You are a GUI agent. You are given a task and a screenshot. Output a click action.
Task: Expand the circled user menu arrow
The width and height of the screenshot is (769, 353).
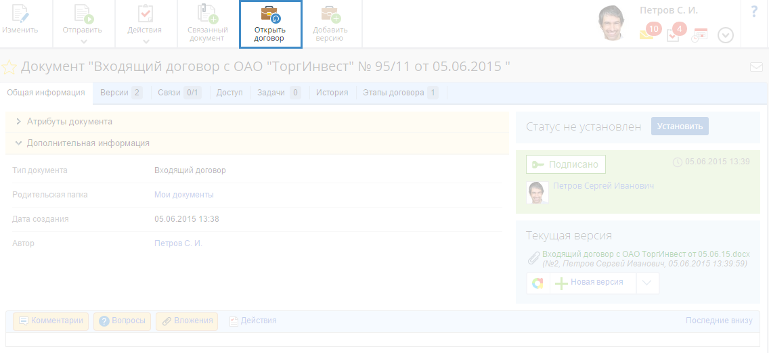(x=726, y=35)
